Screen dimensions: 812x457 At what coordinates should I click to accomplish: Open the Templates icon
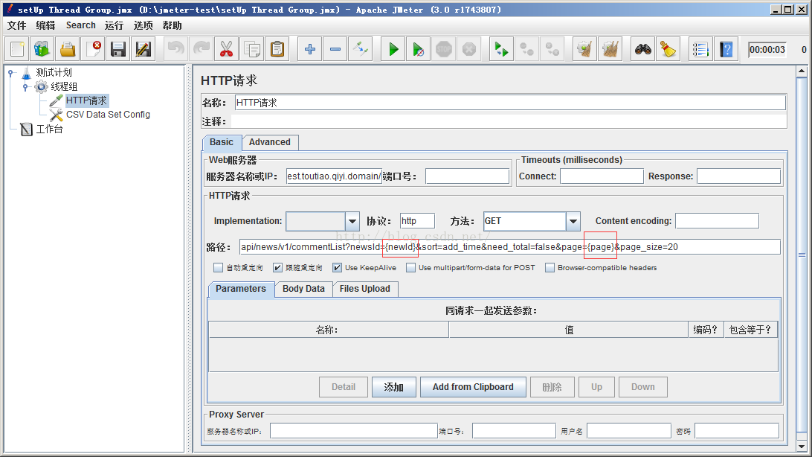42,50
